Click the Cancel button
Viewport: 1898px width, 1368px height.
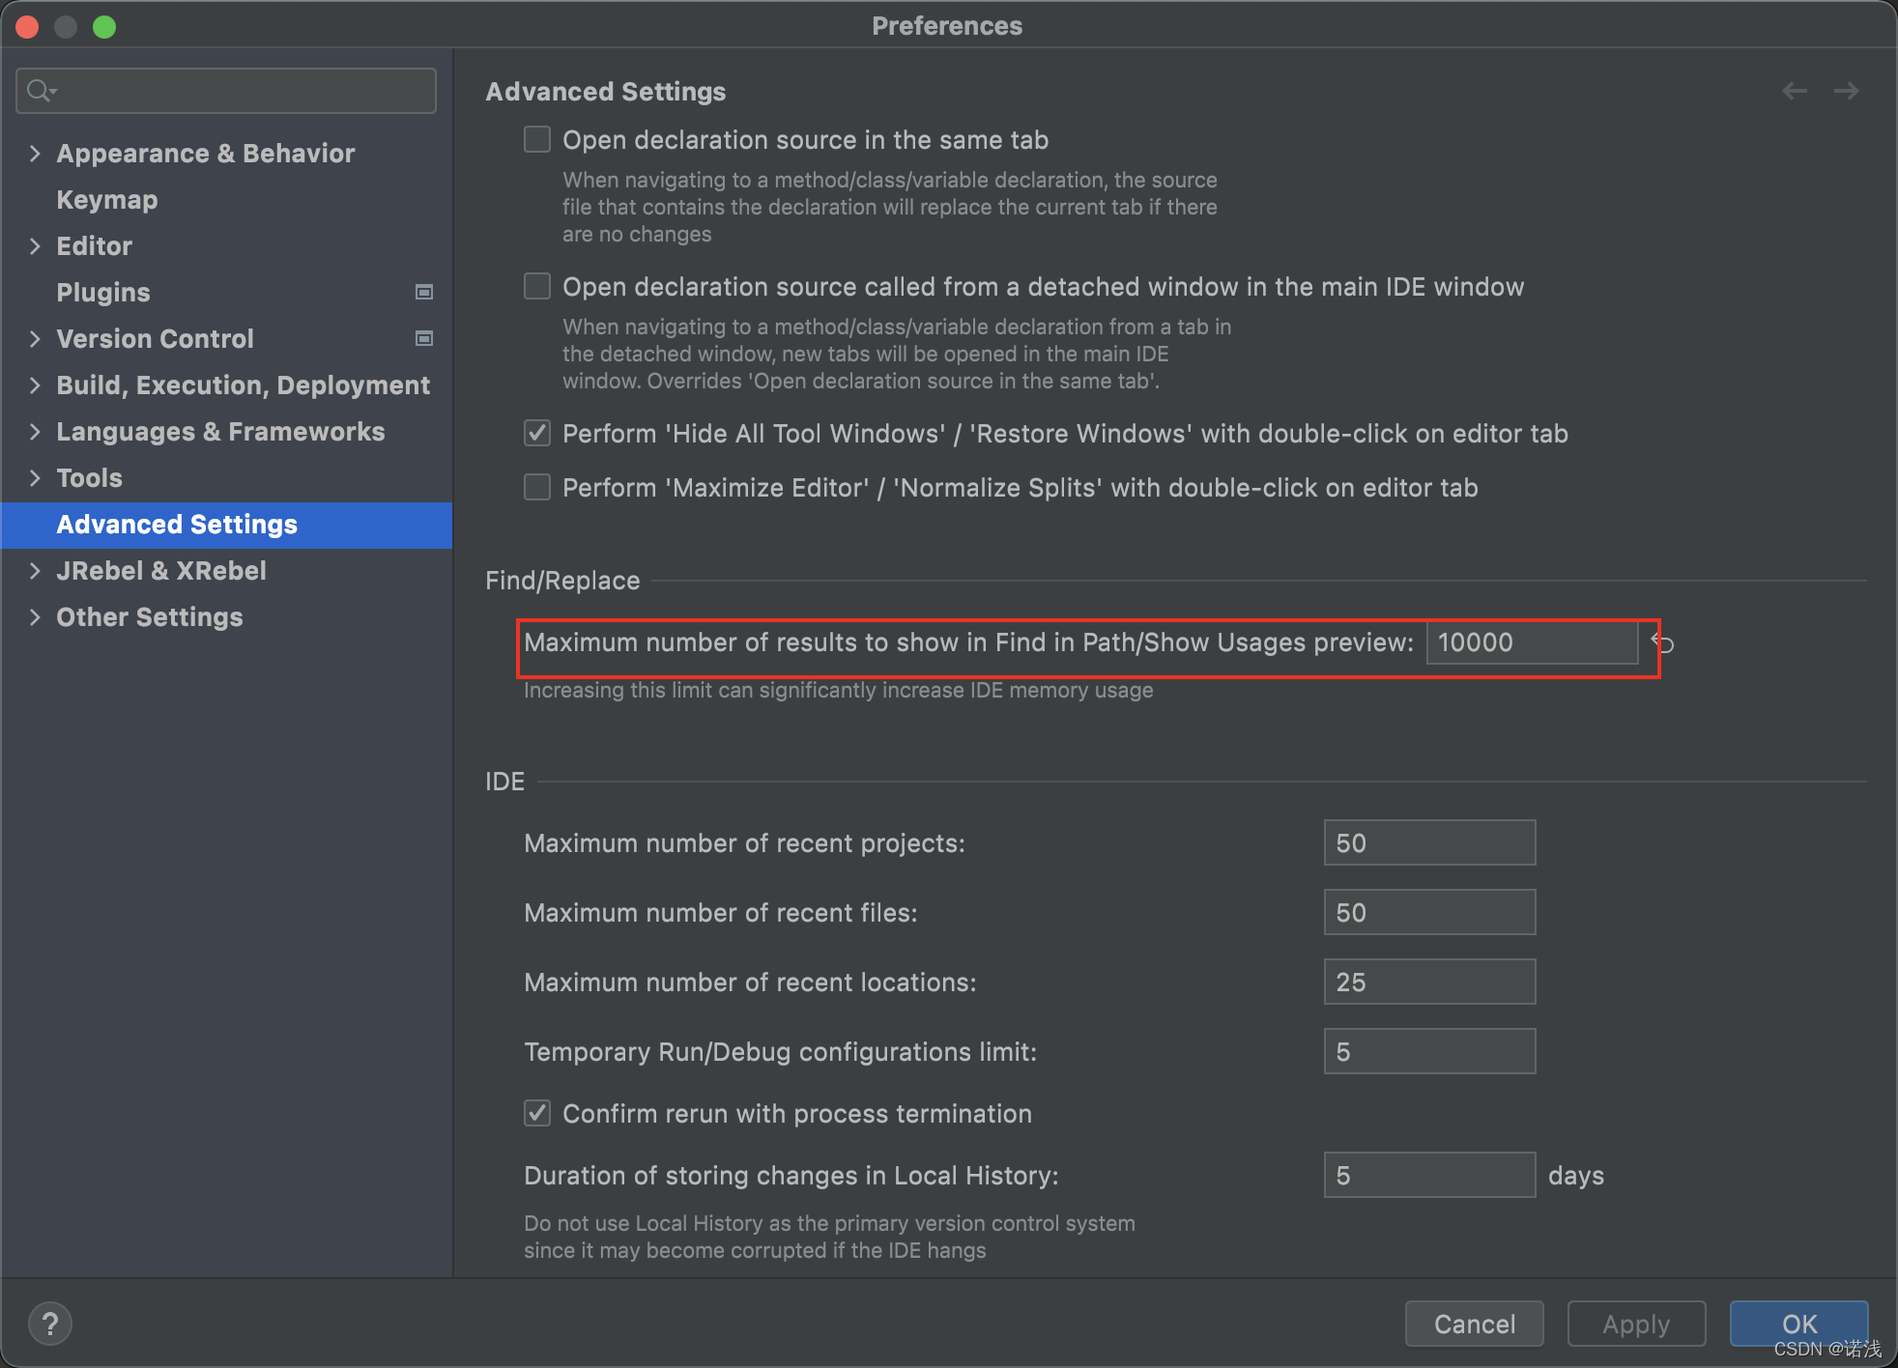[1474, 1324]
